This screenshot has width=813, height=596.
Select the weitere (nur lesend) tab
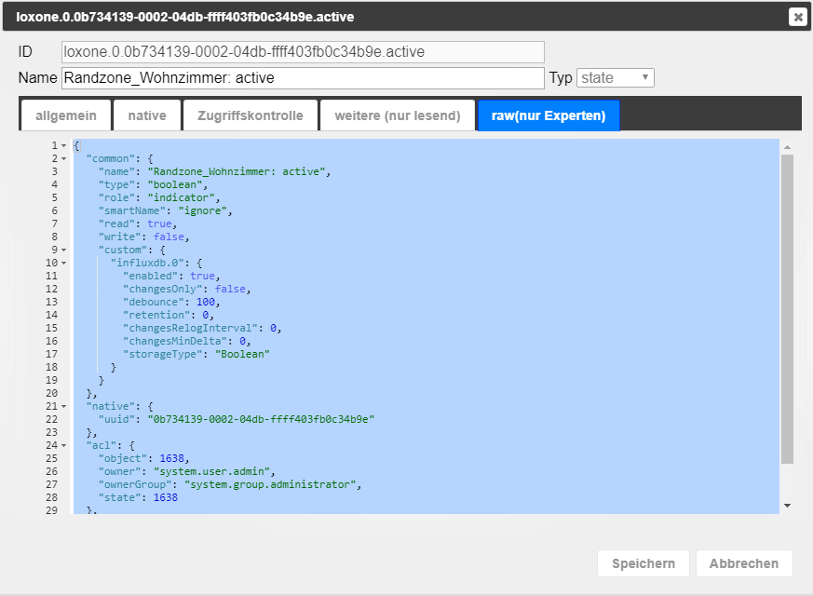398,115
